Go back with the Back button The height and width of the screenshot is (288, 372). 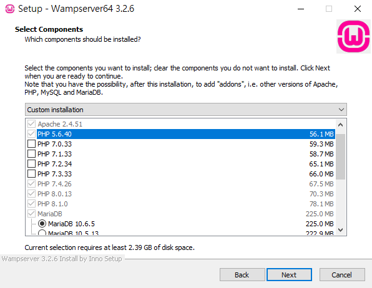(x=242, y=275)
